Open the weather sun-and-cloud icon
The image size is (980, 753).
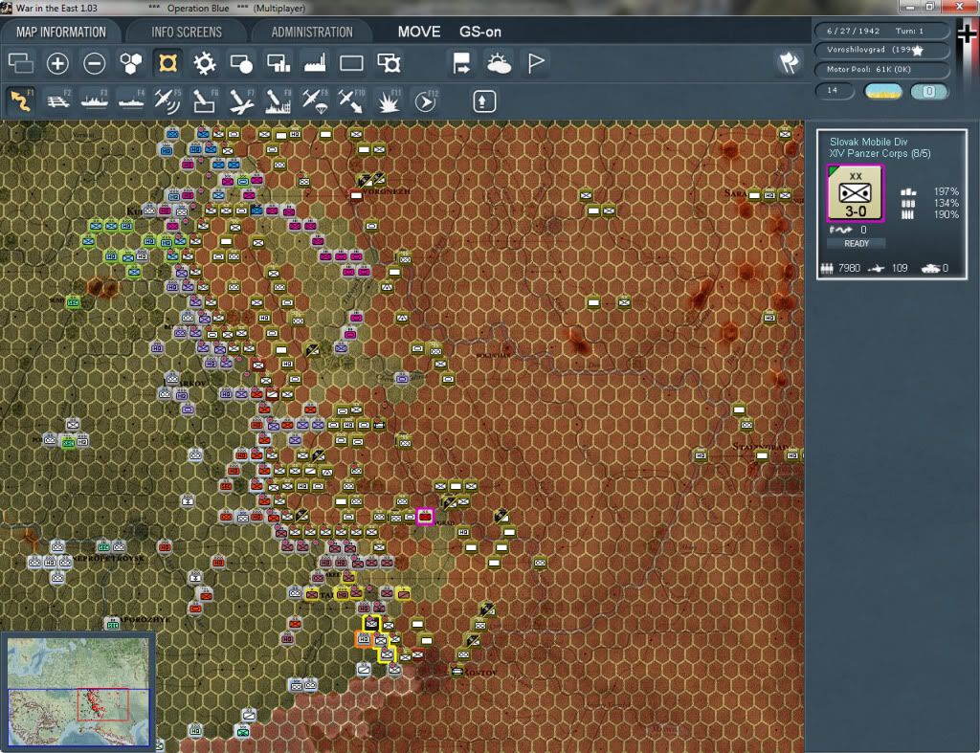499,63
